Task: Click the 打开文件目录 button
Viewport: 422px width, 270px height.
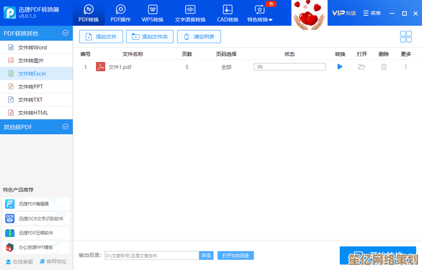Action: coord(236,255)
